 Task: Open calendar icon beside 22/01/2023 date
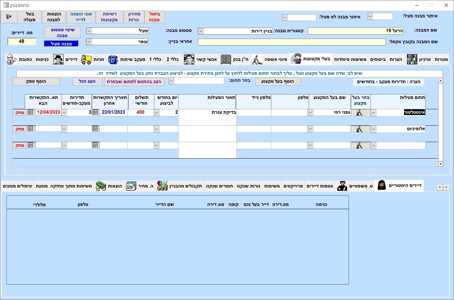95,112
